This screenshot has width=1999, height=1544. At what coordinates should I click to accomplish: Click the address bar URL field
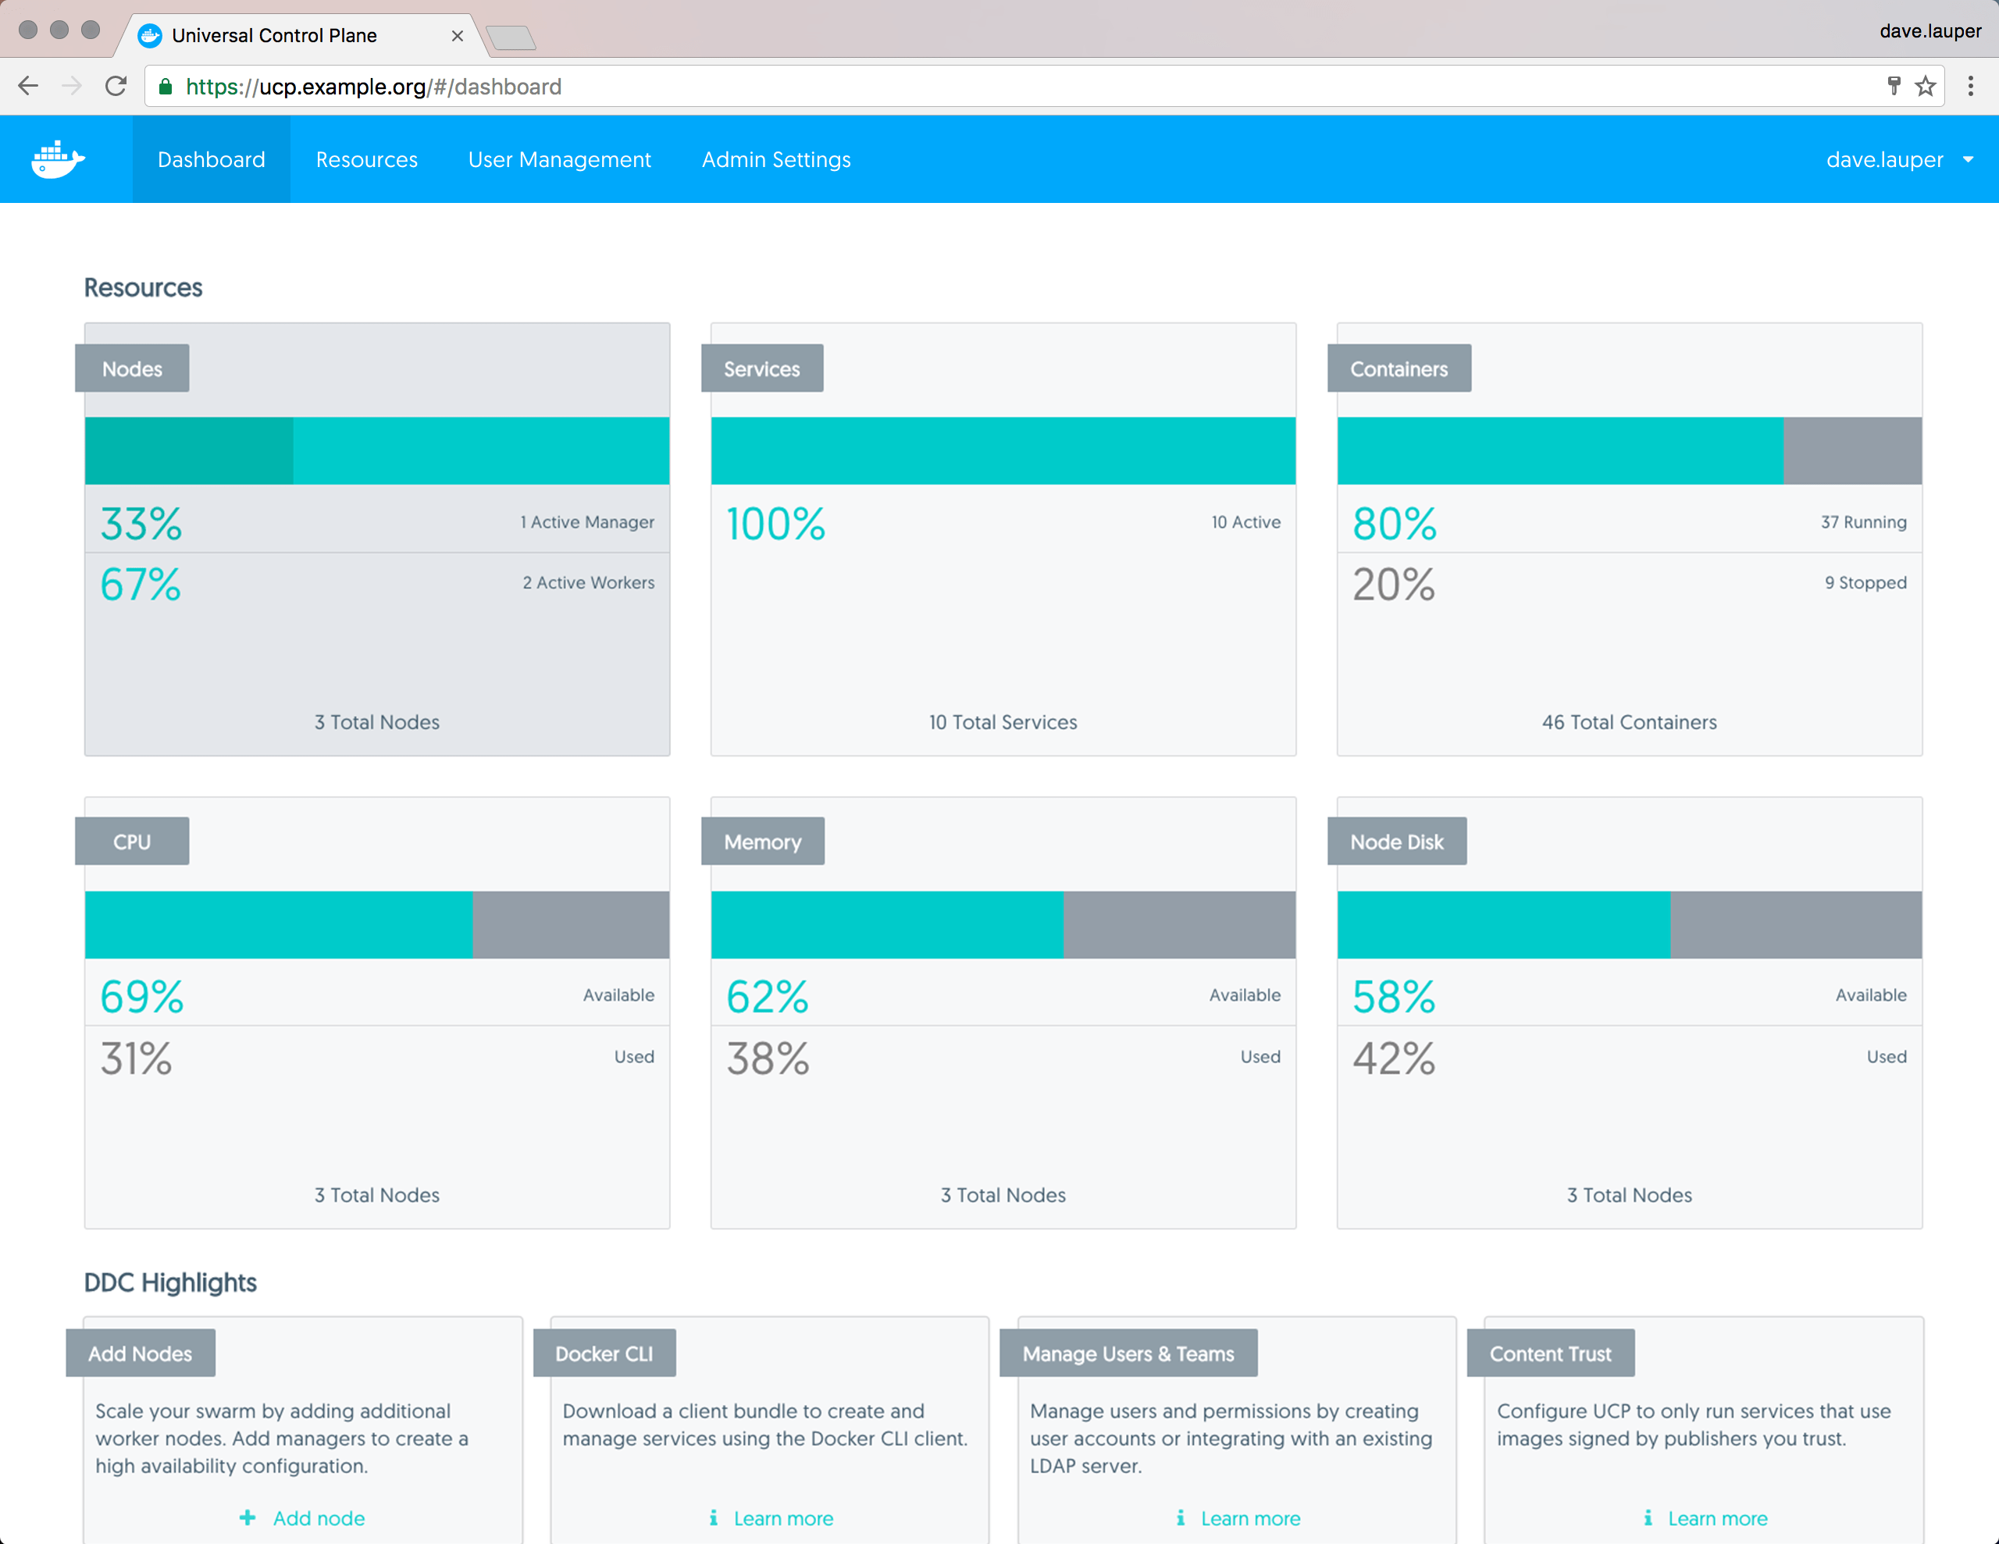click(x=915, y=86)
